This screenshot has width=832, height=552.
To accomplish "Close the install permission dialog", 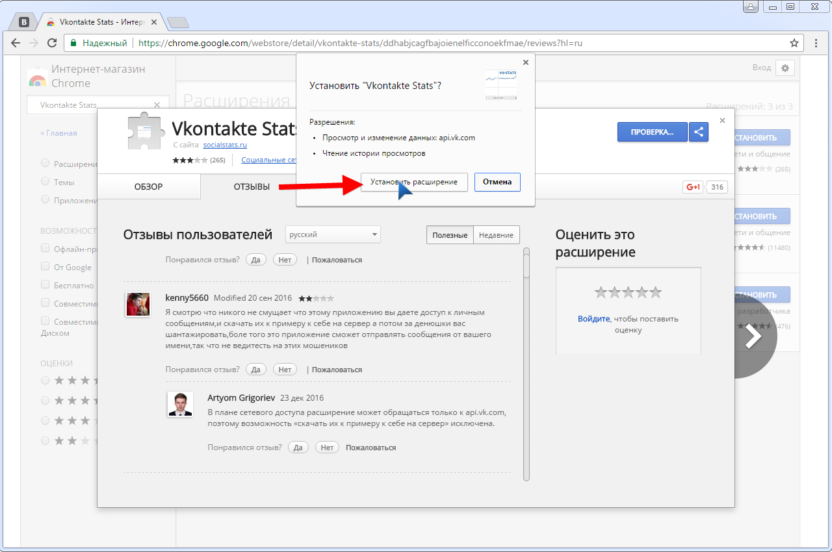I will tap(526, 62).
